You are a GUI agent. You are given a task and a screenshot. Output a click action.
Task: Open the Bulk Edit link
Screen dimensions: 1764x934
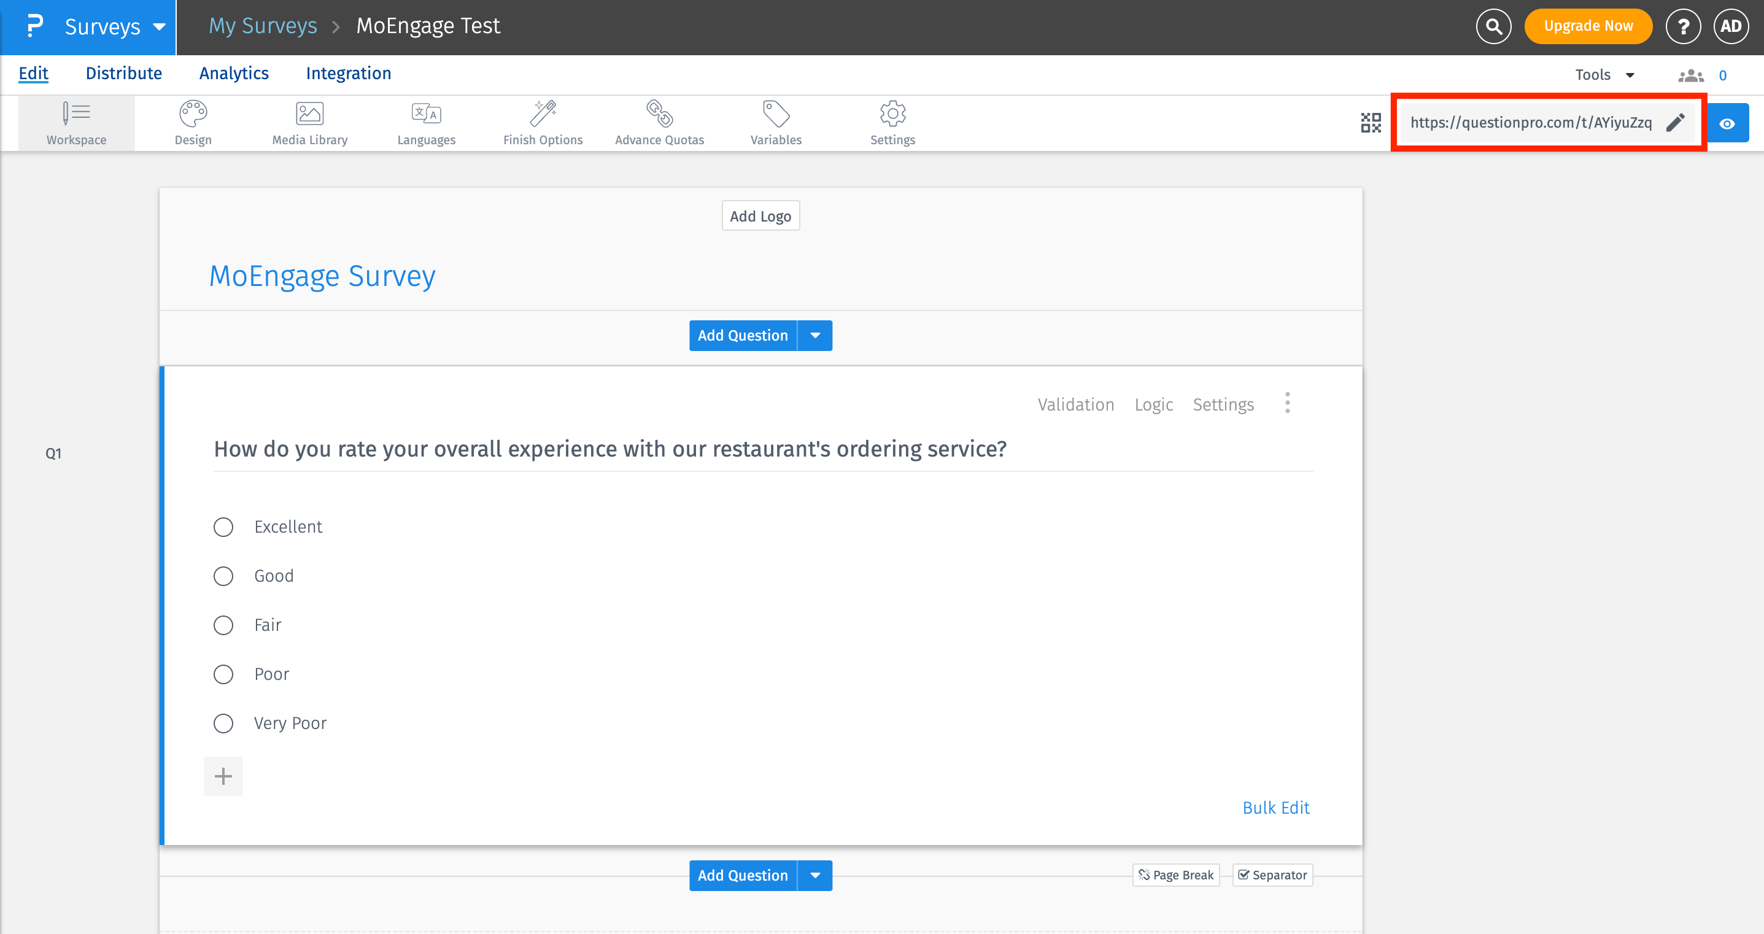[x=1276, y=808]
